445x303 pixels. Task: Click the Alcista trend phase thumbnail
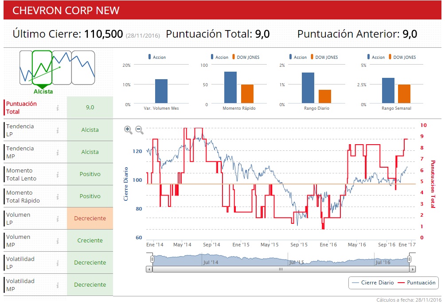42,68
